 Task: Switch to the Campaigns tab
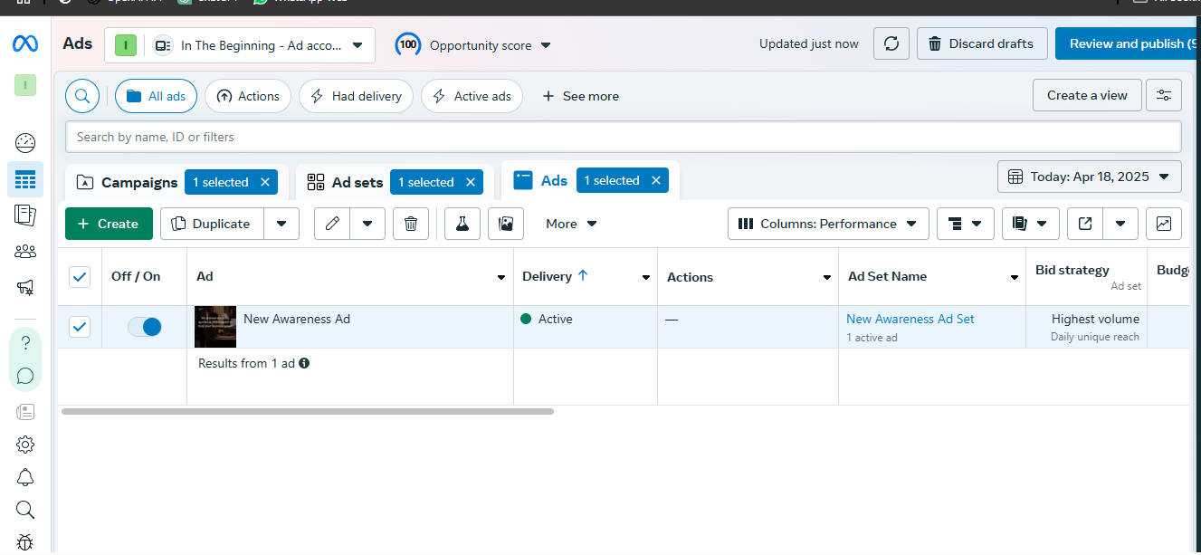pos(126,182)
